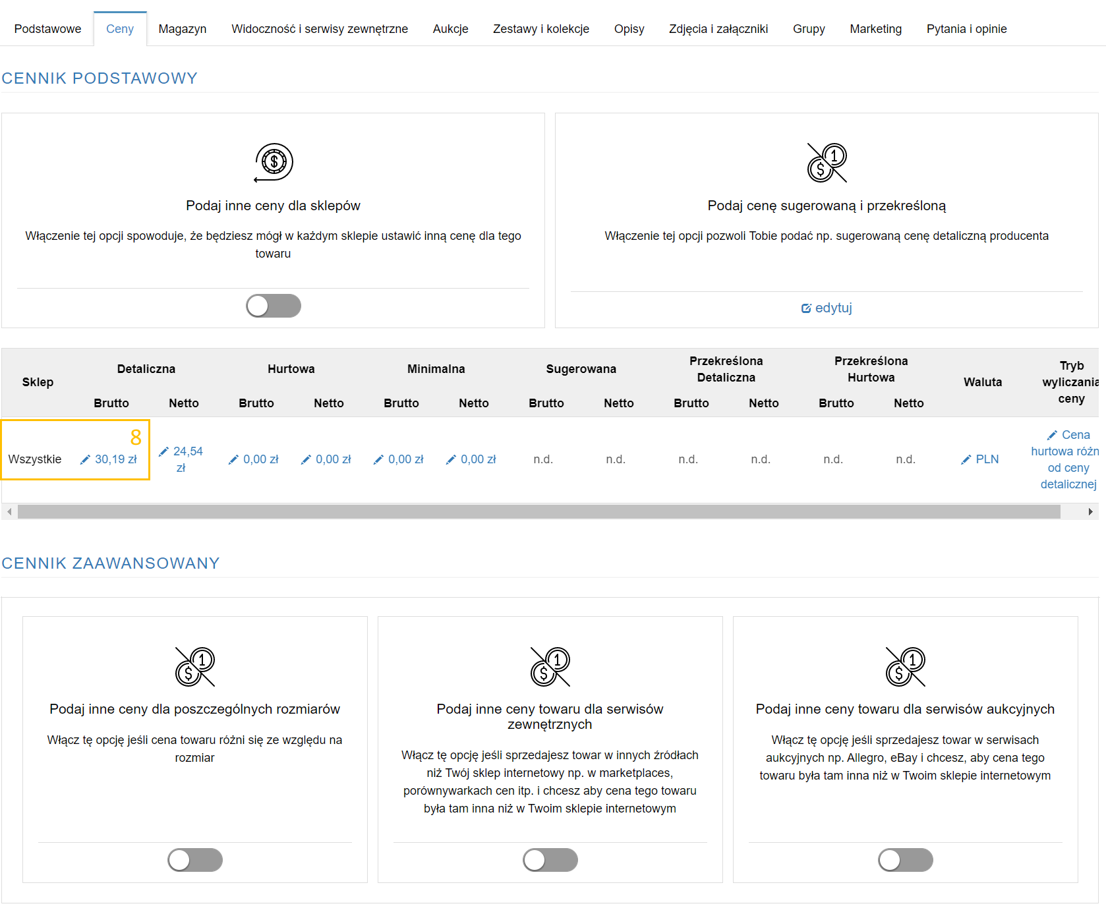Click pencil icon next to PLN currency
Image resolution: width=1106 pixels, height=914 pixels.
(966, 460)
